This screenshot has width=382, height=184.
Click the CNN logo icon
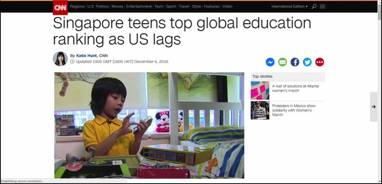(60, 8)
